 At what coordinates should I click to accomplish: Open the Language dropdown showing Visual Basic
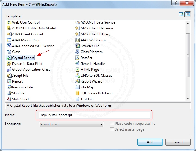coord(71,124)
